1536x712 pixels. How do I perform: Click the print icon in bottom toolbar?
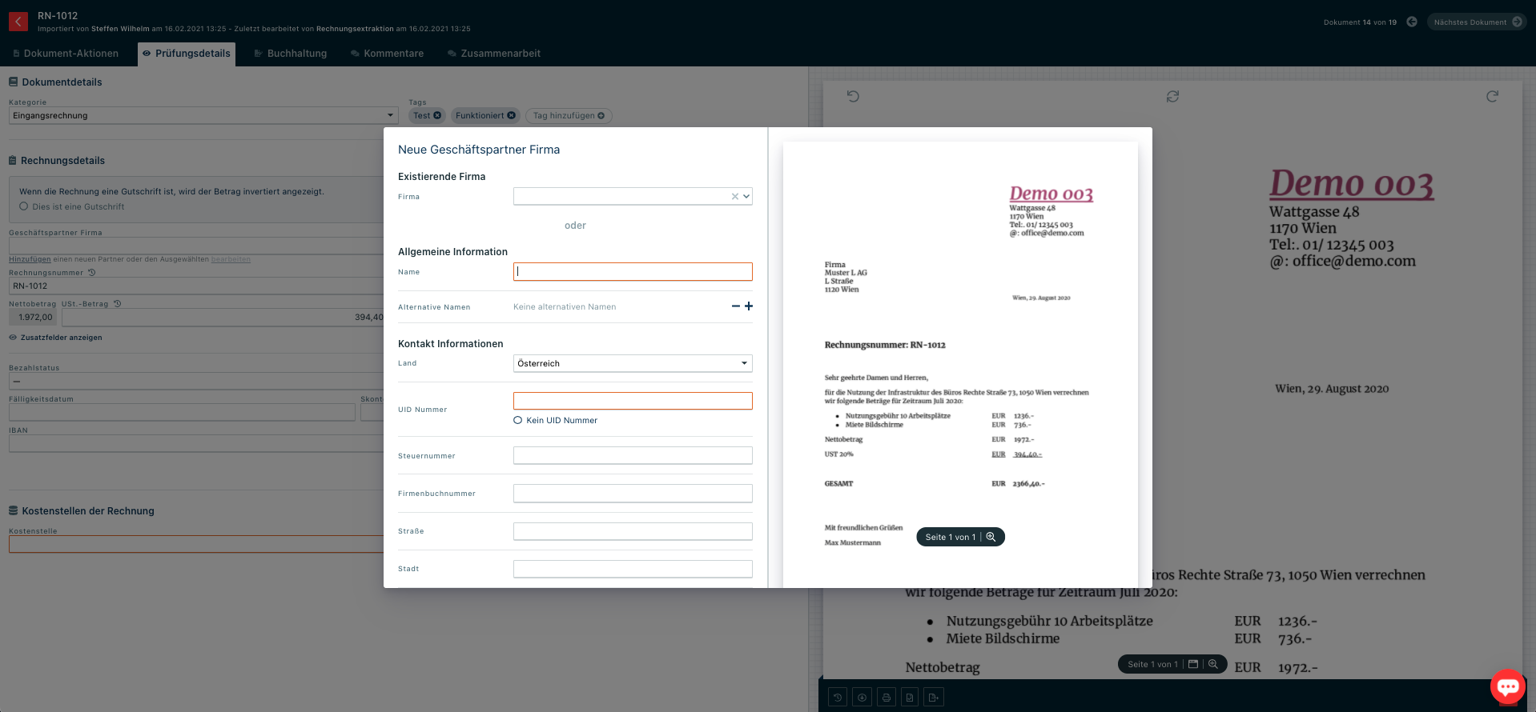point(886,698)
